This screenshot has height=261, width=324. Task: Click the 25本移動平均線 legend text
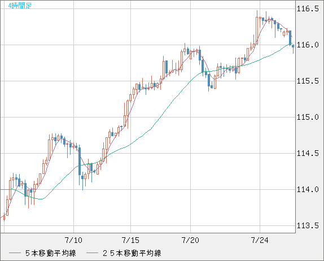[132, 253]
